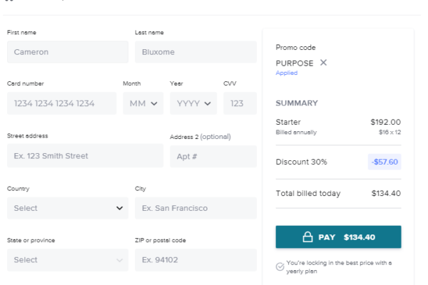Click the ZIP or postal code field
428x285 pixels.
[x=195, y=260]
